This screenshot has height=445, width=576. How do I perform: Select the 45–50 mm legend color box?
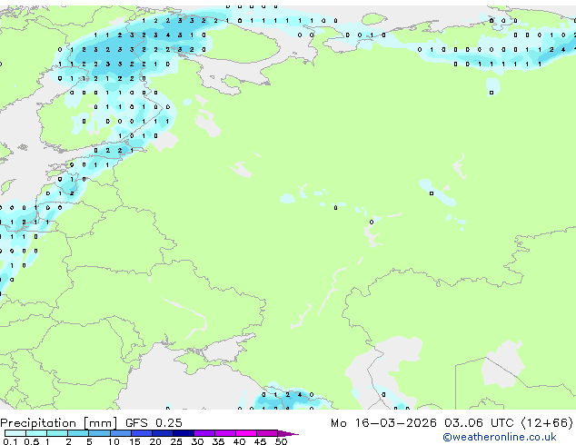(x=267, y=433)
